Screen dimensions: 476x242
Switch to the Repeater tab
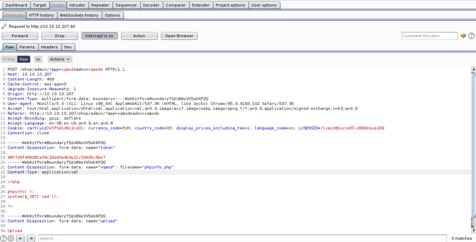coord(100,5)
